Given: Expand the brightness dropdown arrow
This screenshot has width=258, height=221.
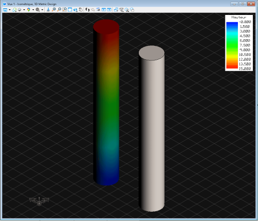Looking at the screenshot, I should 24,10.
